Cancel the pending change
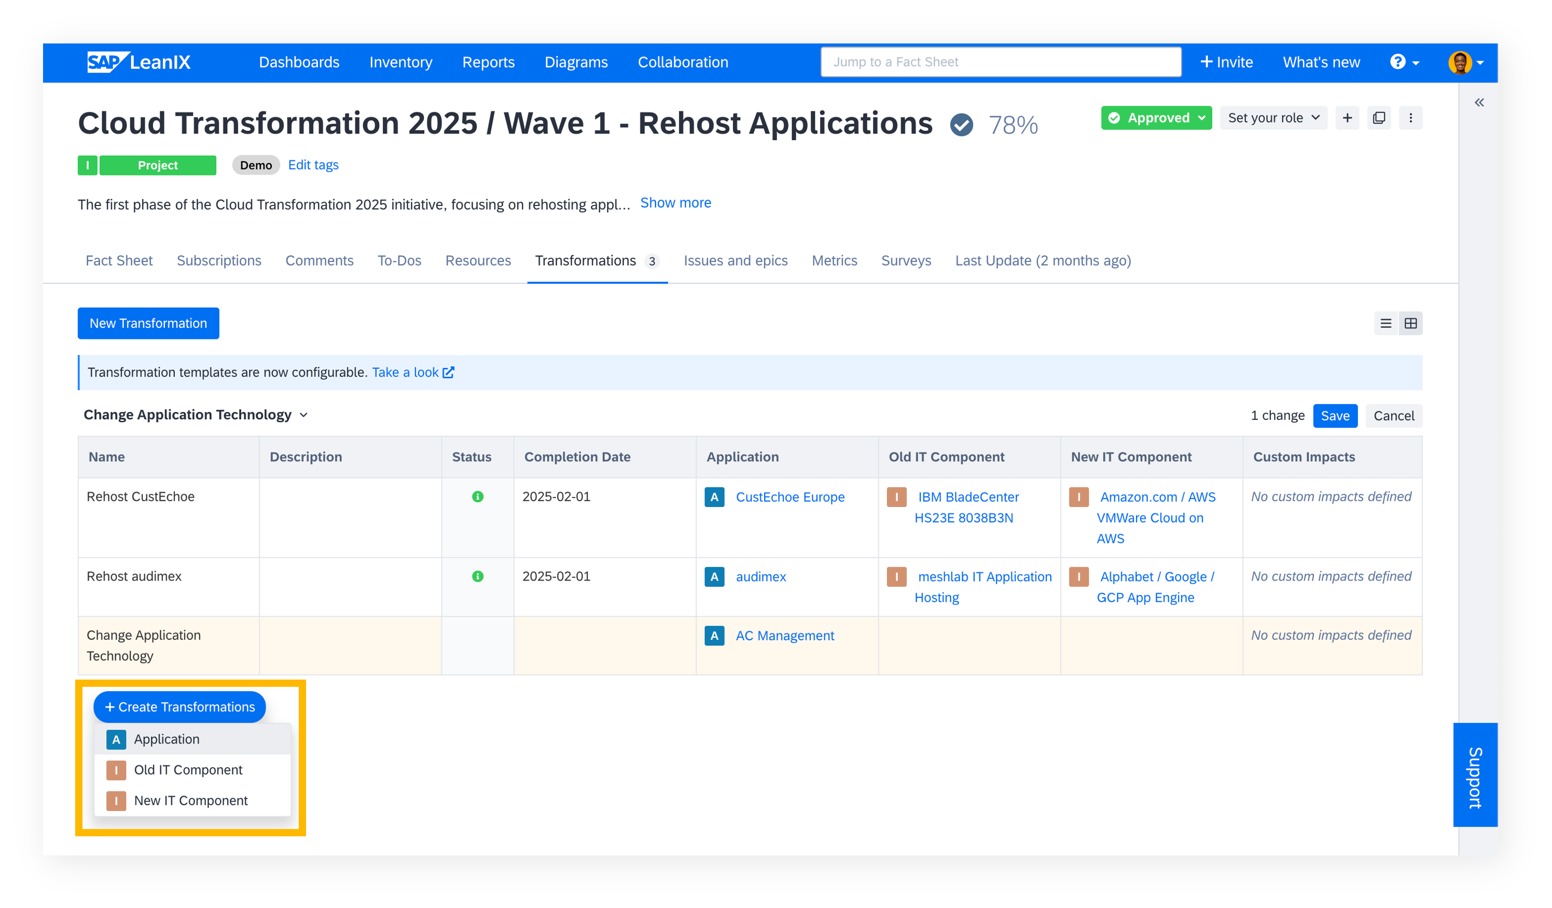 [x=1393, y=416]
